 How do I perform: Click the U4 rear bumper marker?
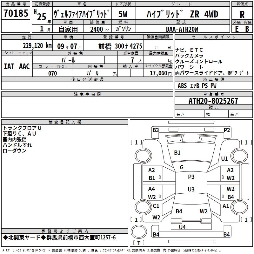tap(182, 227)
